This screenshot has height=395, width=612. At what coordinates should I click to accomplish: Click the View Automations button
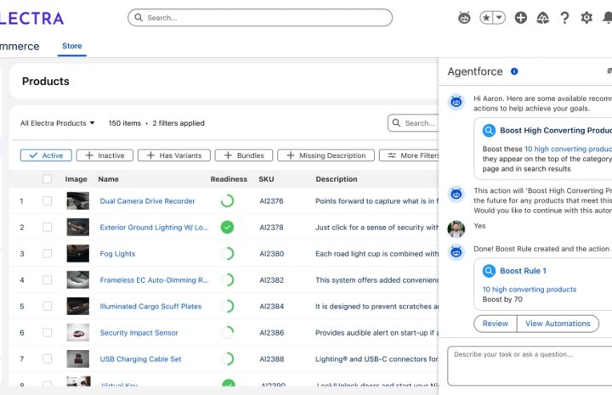click(x=558, y=324)
